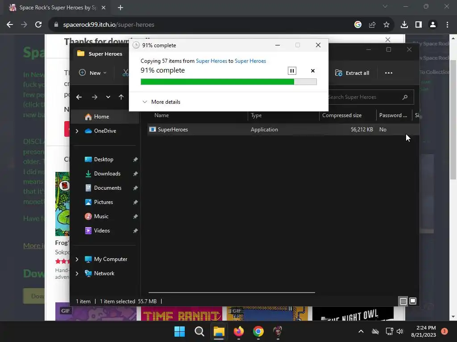Click the pin icon beside Documents
Viewport: 457px width, 342px height.
click(135, 188)
